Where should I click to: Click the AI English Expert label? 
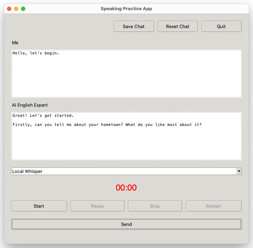pos(30,105)
